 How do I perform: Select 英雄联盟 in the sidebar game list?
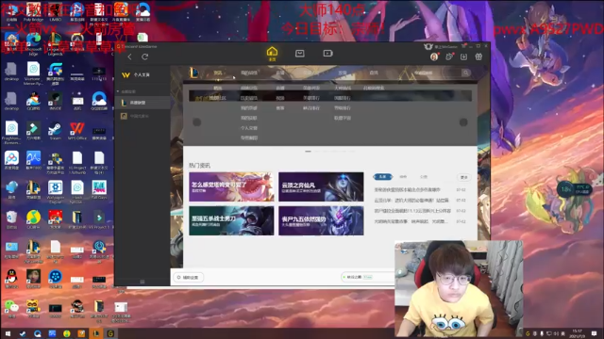pos(143,103)
